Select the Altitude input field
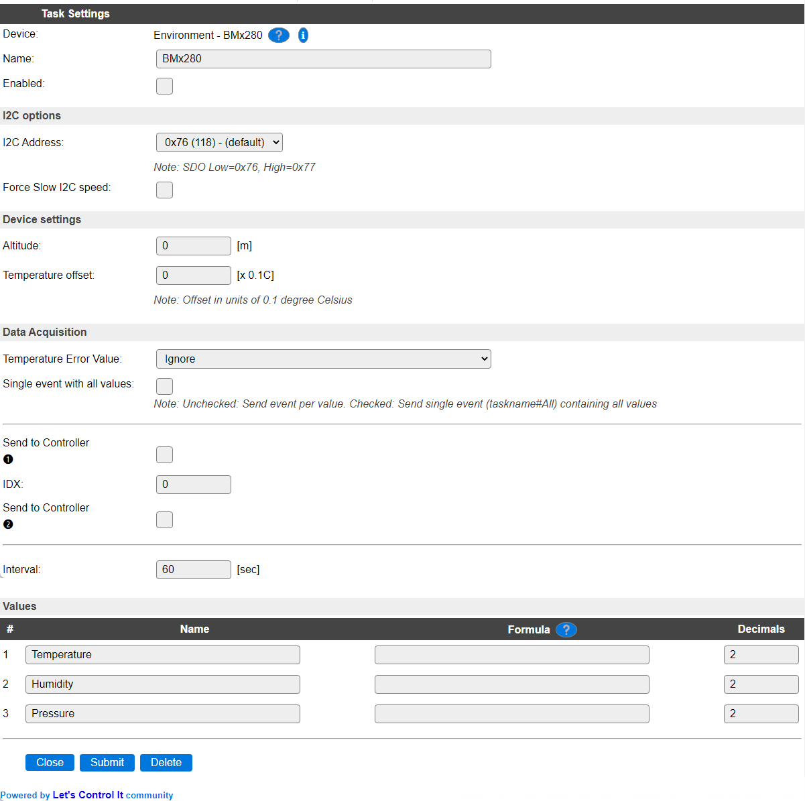This screenshot has height=801, width=805. tap(194, 246)
